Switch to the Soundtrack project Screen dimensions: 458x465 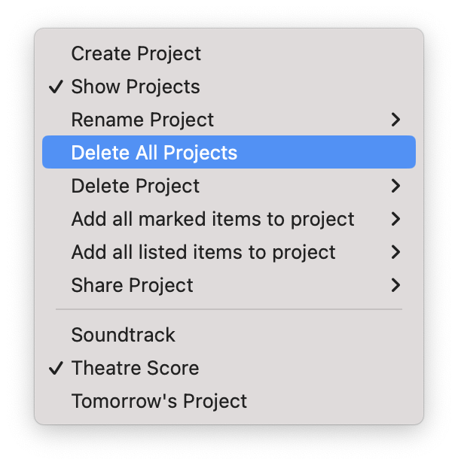[229, 335]
